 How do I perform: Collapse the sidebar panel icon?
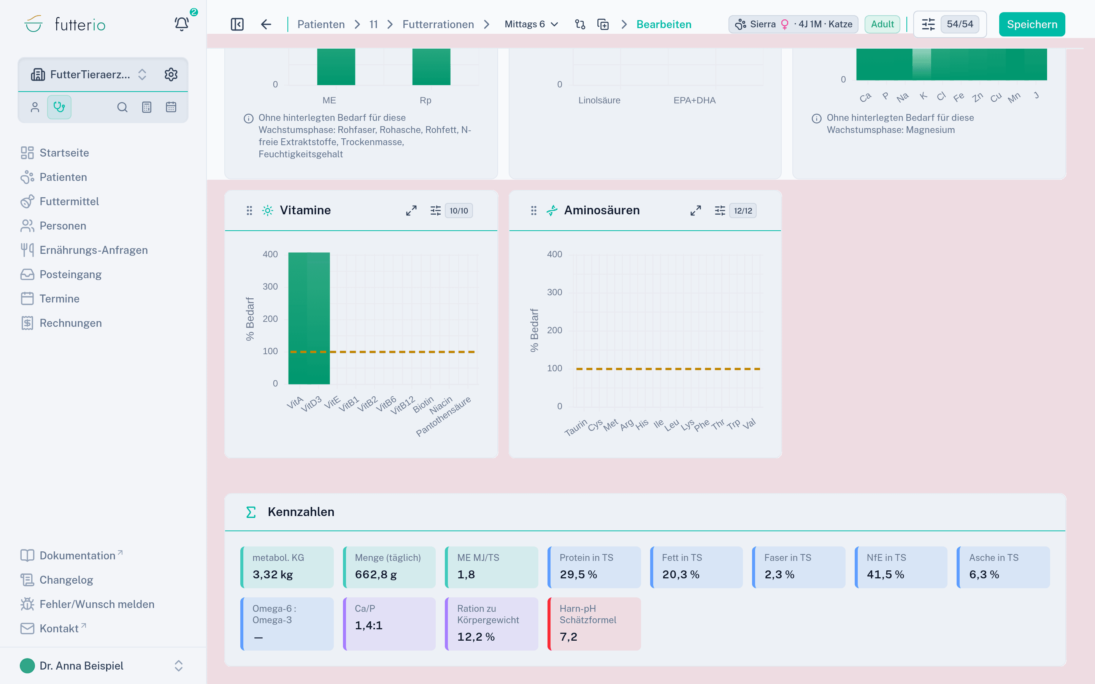237,24
